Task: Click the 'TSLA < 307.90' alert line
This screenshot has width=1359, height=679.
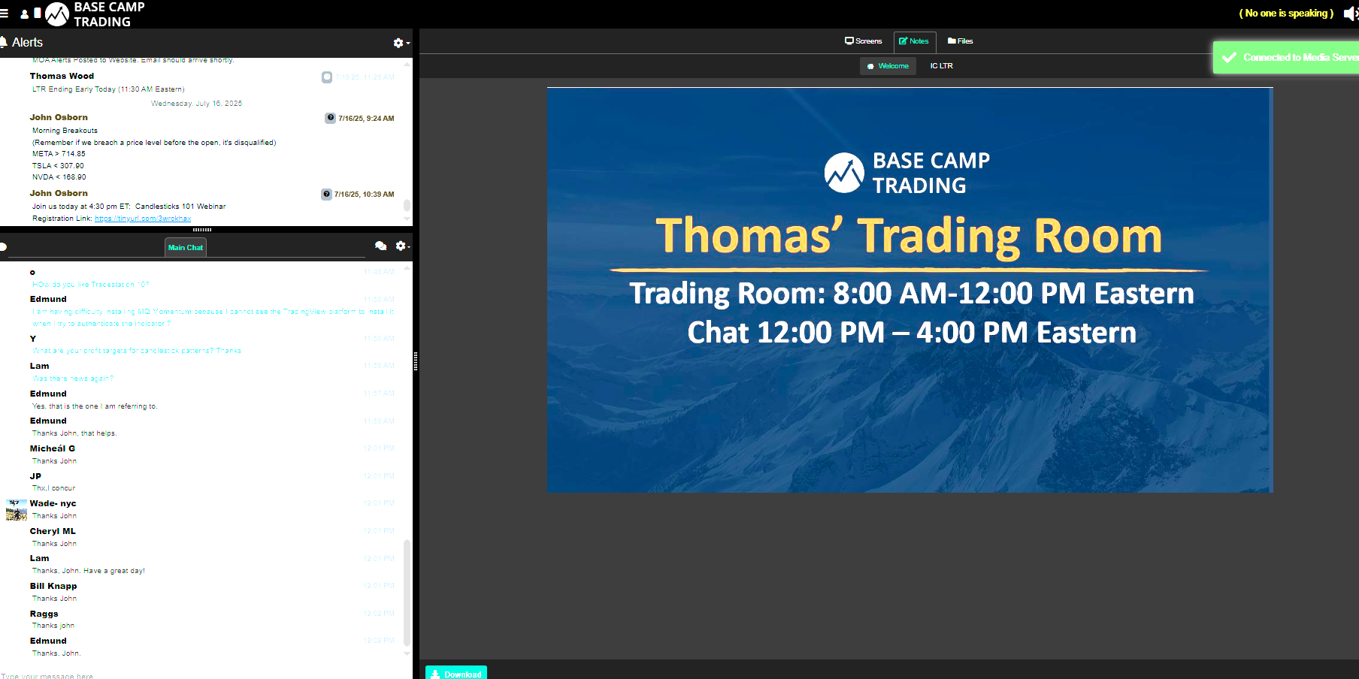Action: click(x=58, y=166)
